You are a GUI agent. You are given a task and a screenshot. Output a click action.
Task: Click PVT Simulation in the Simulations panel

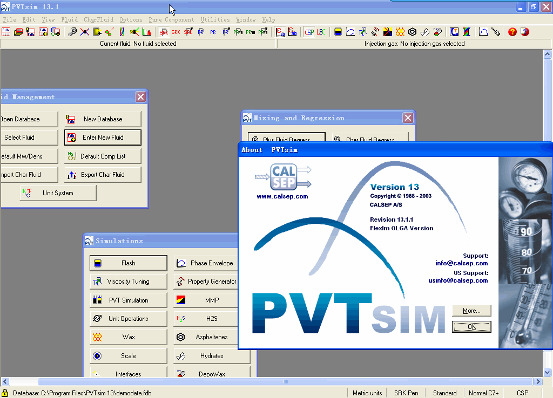(x=129, y=300)
